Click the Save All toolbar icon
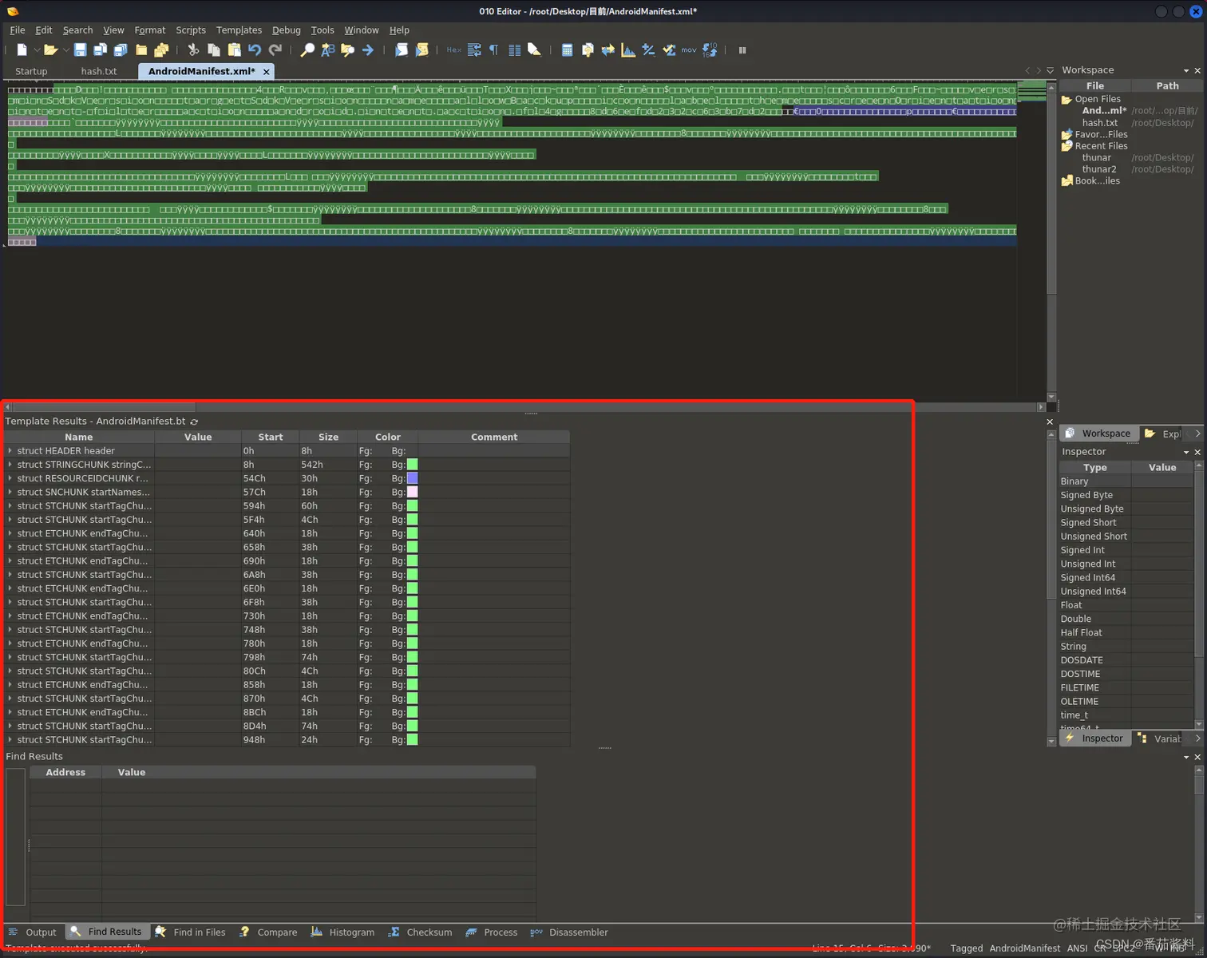This screenshot has height=958, width=1207. 121,49
